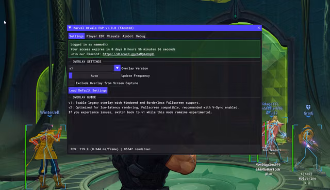Click the 'Logged in as mammothz' text
Image resolution: width=330 pixels, height=190 pixels.
coord(89,44)
